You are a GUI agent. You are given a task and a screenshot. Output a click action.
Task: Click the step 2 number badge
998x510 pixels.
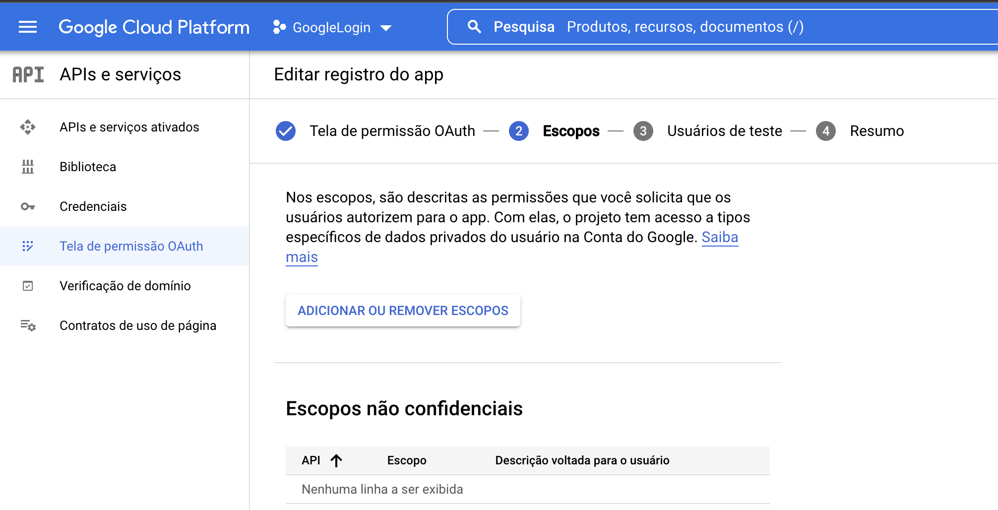pos(519,131)
